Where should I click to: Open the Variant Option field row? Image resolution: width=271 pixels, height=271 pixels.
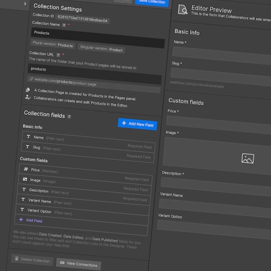coord(82,215)
